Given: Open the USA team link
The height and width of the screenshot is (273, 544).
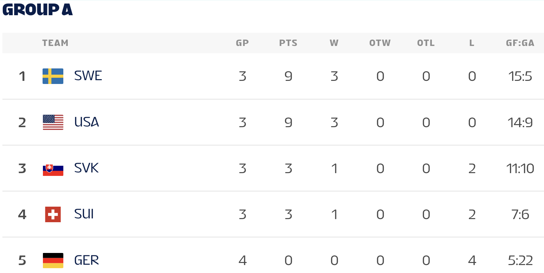Looking at the screenshot, I should click(87, 122).
